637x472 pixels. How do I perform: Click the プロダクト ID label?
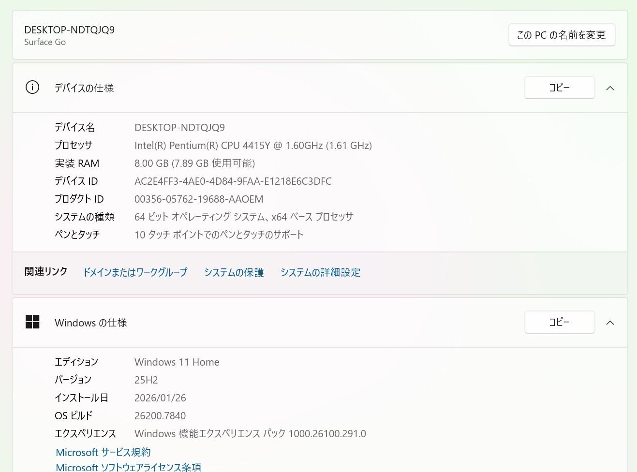click(79, 199)
